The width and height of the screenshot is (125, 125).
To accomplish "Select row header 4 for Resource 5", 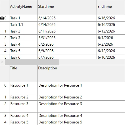I will pyautogui.click(x=5, y=122).
